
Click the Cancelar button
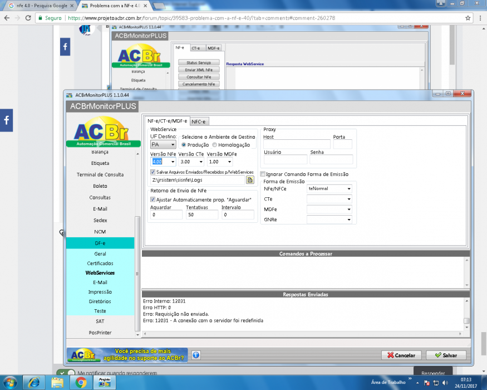(x=401, y=355)
